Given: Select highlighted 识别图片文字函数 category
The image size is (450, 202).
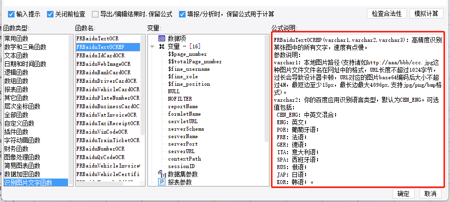Looking at the screenshot, I should [36, 183].
